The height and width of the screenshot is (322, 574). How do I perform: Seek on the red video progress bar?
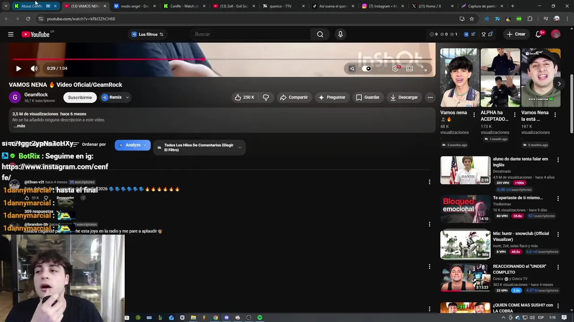pos(222,59)
